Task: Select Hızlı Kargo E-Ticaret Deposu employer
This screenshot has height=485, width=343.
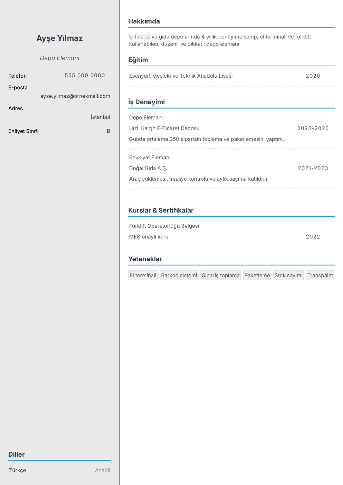Action: 164,129
